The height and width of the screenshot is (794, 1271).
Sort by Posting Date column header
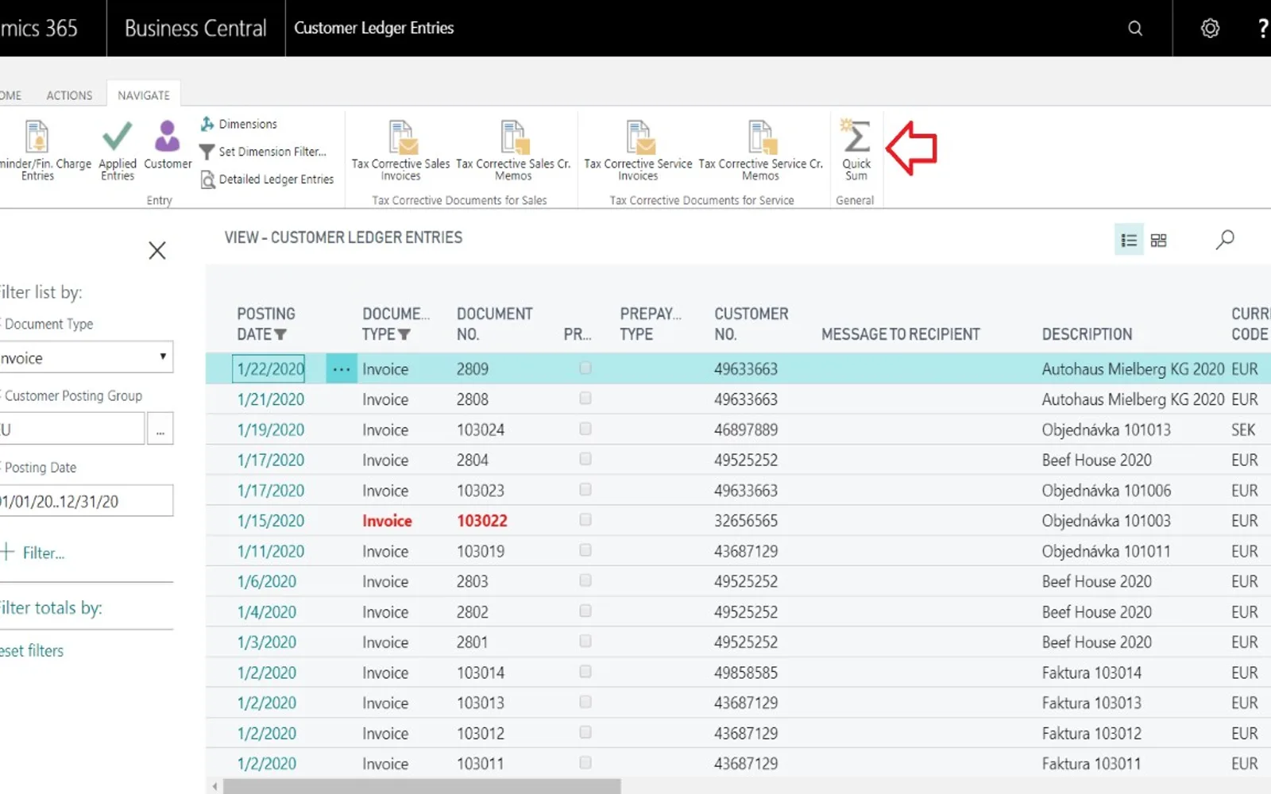266,324
